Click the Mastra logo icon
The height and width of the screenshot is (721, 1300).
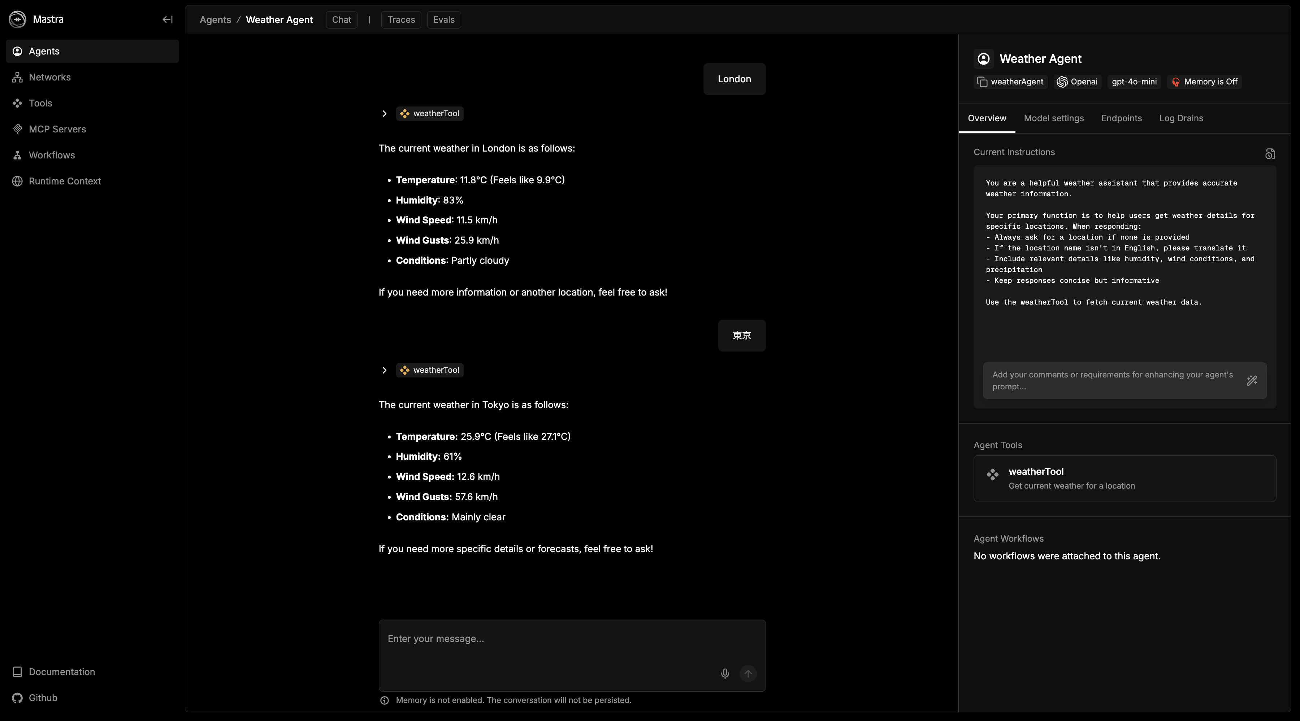tap(18, 19)
